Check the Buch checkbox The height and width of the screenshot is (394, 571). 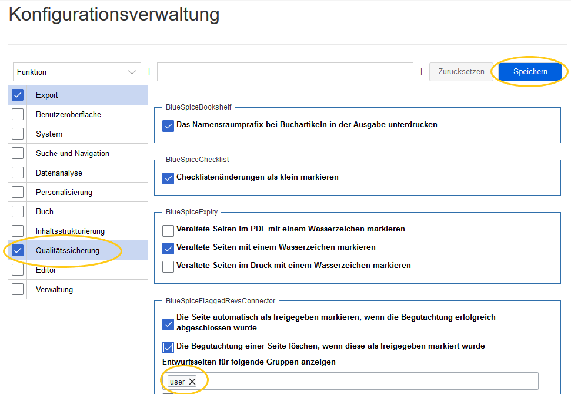(x=18, y=211)
